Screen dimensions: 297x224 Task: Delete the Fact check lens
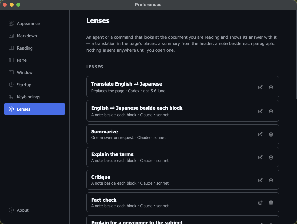(x=271, y=203)
